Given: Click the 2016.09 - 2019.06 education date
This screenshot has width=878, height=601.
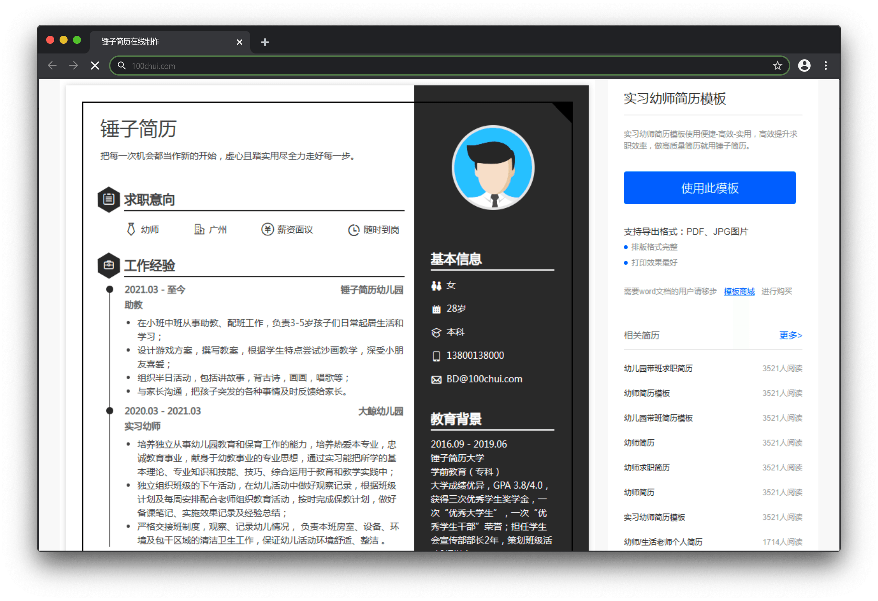Looking at the screenshot, I should click(468, 444).
